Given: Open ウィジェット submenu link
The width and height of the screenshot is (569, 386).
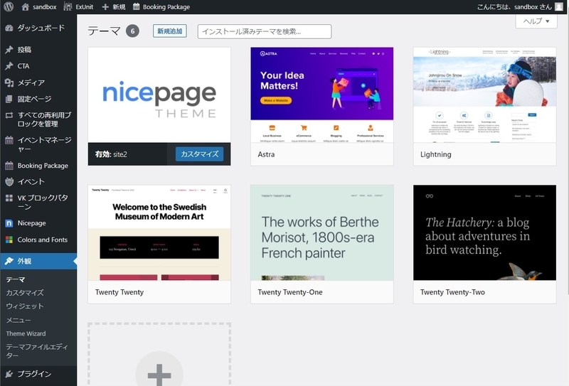Looking at the screenshot, I should pyautogui.click(x=25, y=306).
